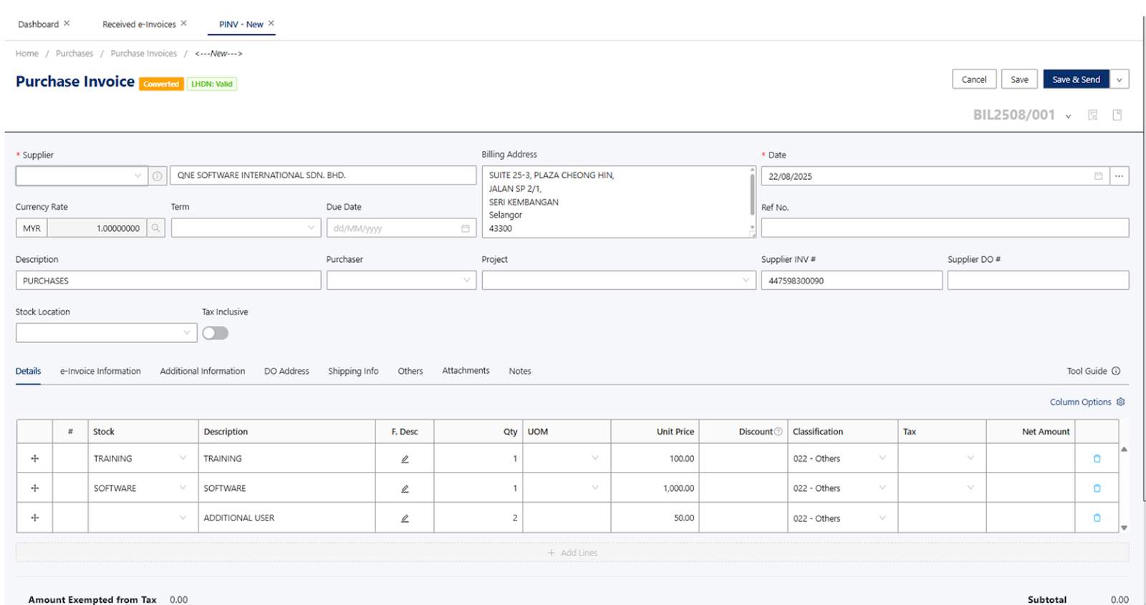Click the Ref No. input field

tap(945, 228)
